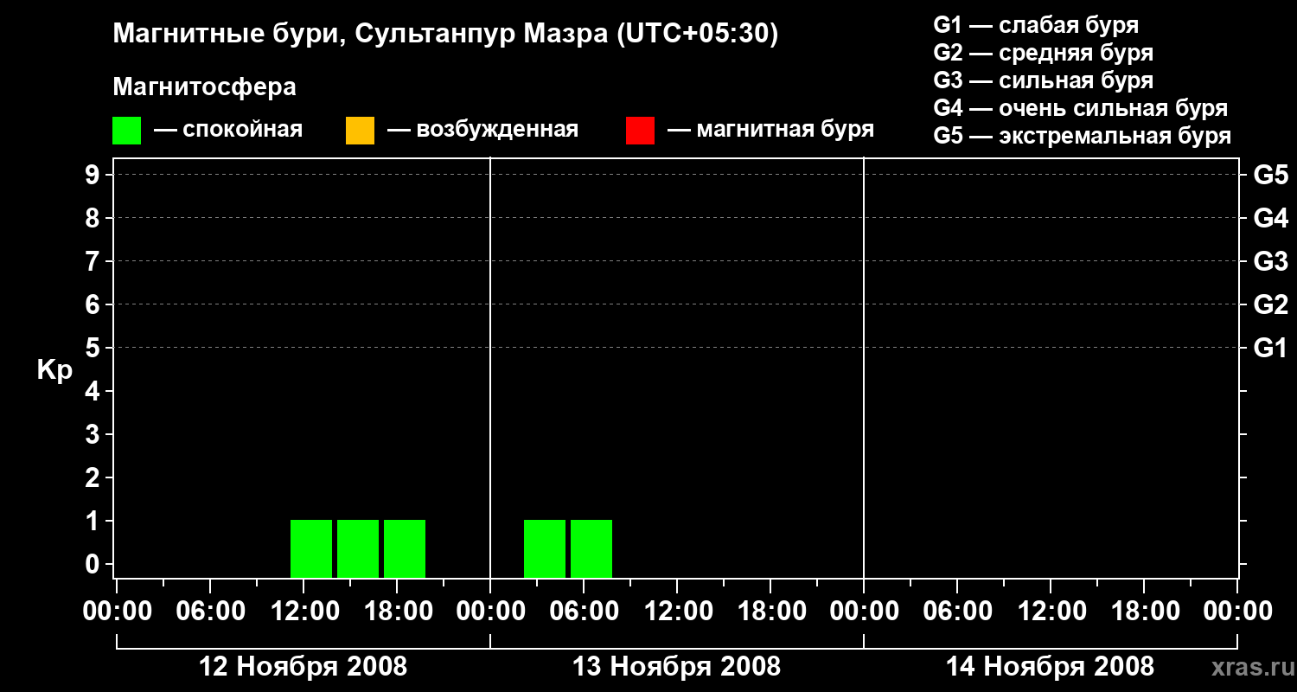Click the first green bar on 12 November
The image size is (1297, 692).
pos(311,548)
